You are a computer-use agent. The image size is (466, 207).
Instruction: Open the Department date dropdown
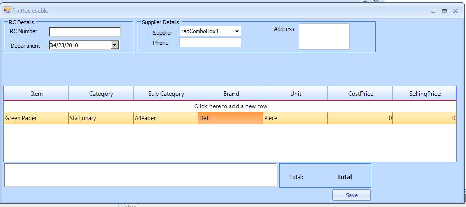coord(115,45)
